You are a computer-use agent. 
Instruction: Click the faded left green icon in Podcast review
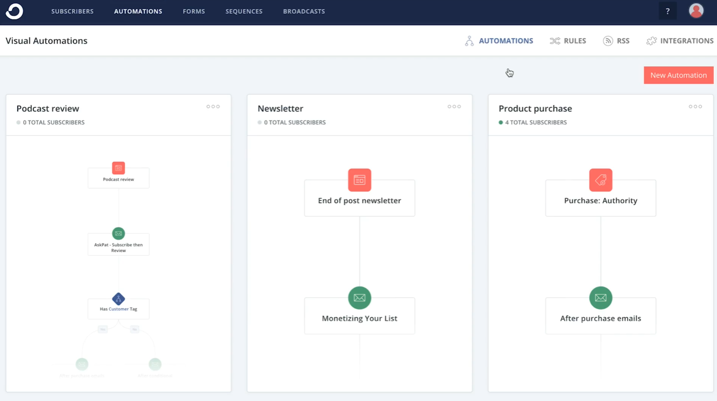coord(82,364)
